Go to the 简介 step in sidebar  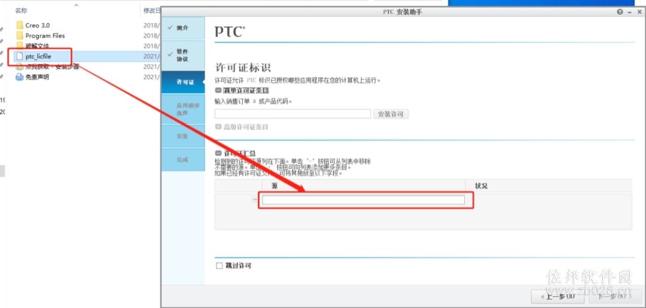click(183, 28)
